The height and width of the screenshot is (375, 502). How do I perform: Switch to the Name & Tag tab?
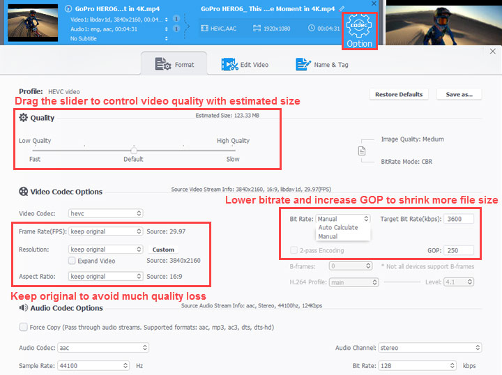321,64
